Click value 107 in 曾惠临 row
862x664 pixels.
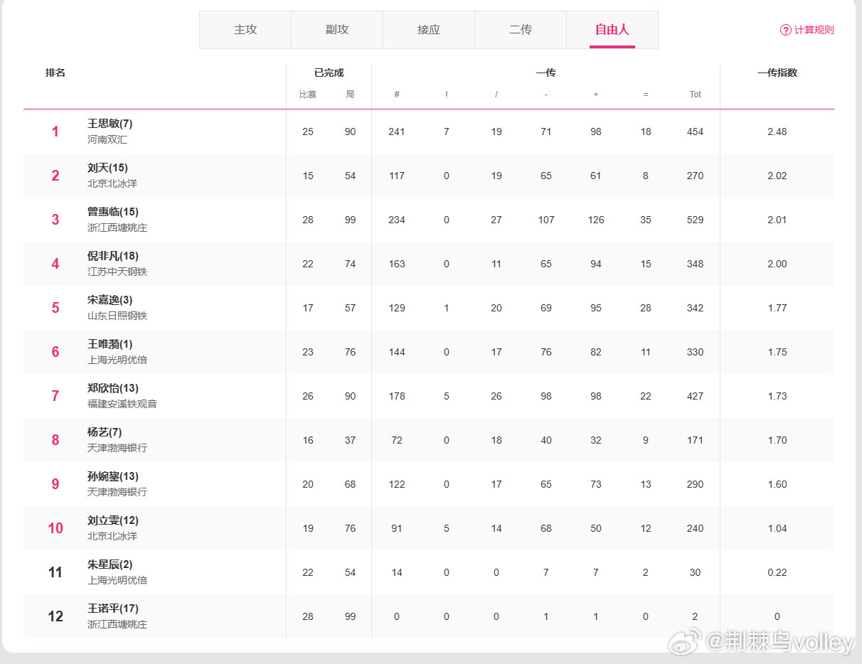tap(546, 220)
